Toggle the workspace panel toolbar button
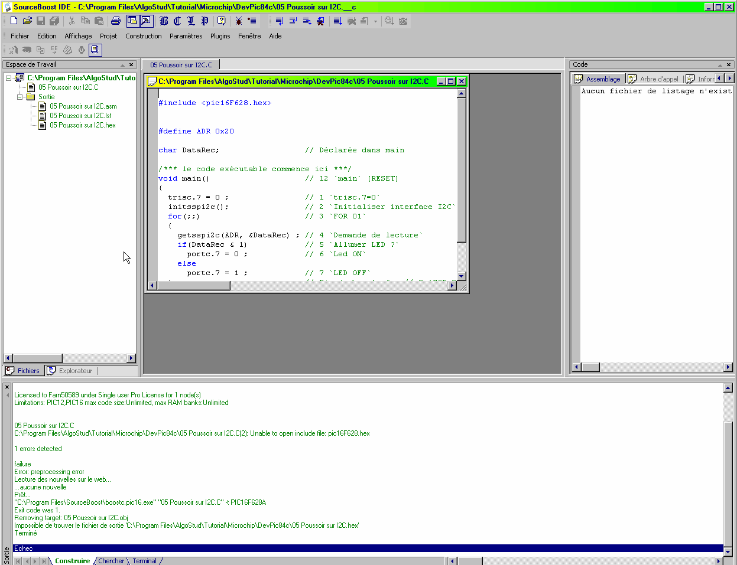This screenshot has height=565, width=737. click(x=132, y=21)
